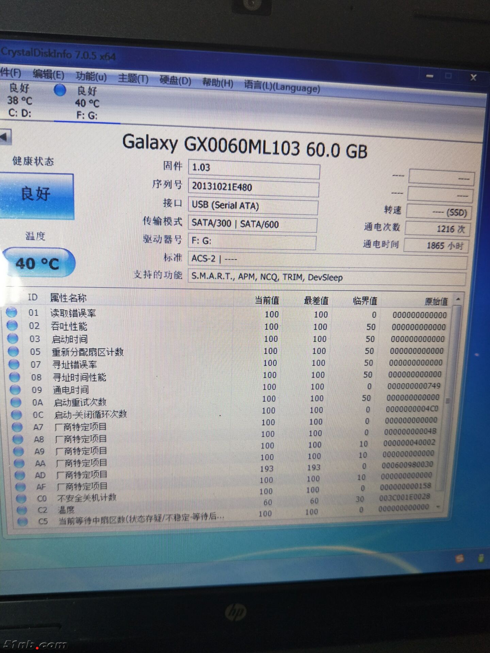This screenshot has height=653, width=490.
Task: Click the 当前值 column header
Action: 267,300
